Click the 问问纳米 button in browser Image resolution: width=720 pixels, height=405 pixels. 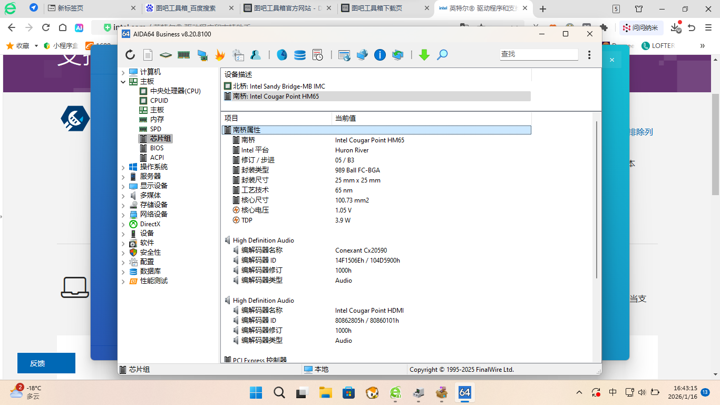[x=640, y=28]
